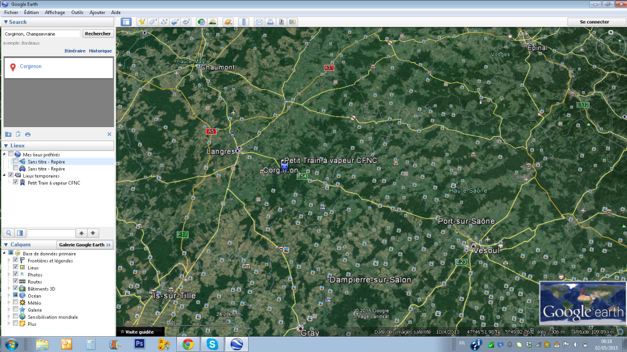Open the Affichage menu
The width and height of the screenshot is (627, 352).
pyautogui.click(x=55, y=12)
